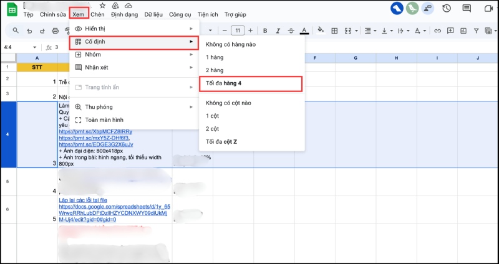The image size is (499, 264).
Task: Choose Nhận xét in the Xem menu
Action: (x=134, y=67)
